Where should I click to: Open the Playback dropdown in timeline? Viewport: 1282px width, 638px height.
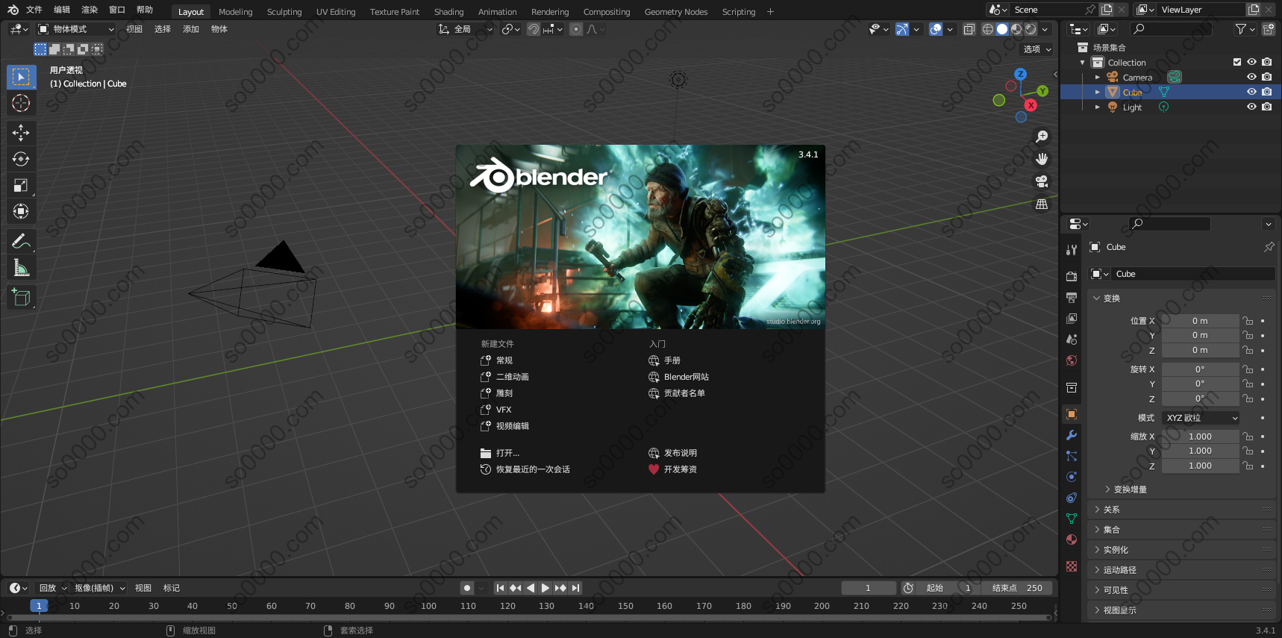(53, 588)
